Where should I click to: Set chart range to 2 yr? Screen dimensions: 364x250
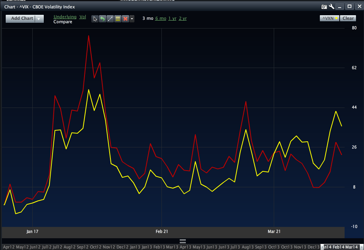183,18
